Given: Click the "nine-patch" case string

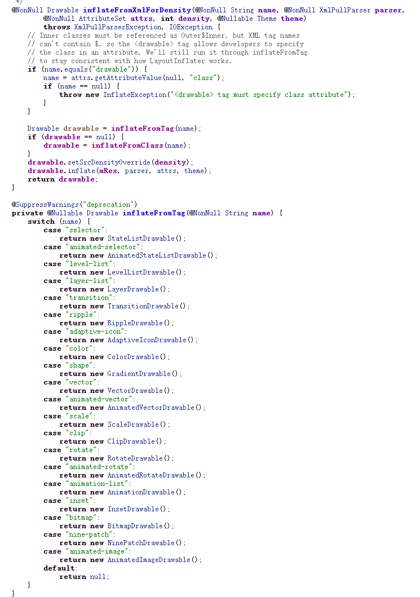Looking at the screenshot, I should (x=90, y=534).
